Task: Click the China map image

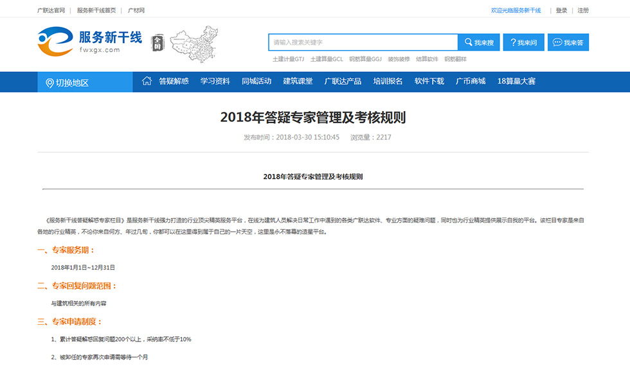Action: (193, 44)
